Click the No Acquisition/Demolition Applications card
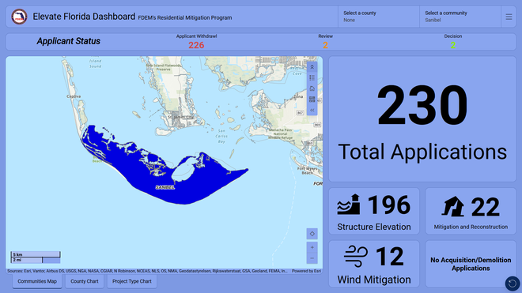Image resolution: width=522 pixels, height=293 pixels. tap(471, 264)
